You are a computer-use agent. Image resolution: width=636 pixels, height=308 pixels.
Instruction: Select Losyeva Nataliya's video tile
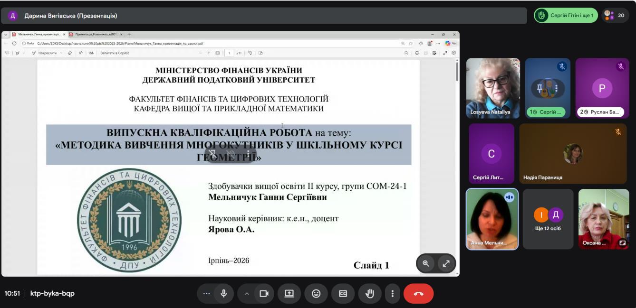coord(493,88)
